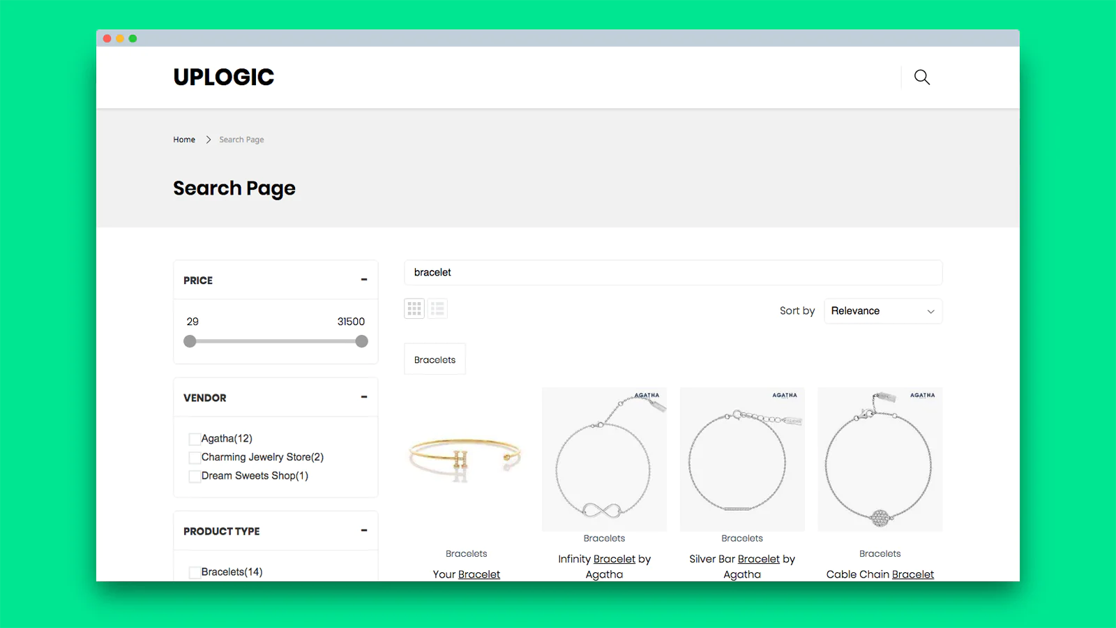Open Your Bracelet product title link
Screen dimensions: 1116x628
point(466,574)
